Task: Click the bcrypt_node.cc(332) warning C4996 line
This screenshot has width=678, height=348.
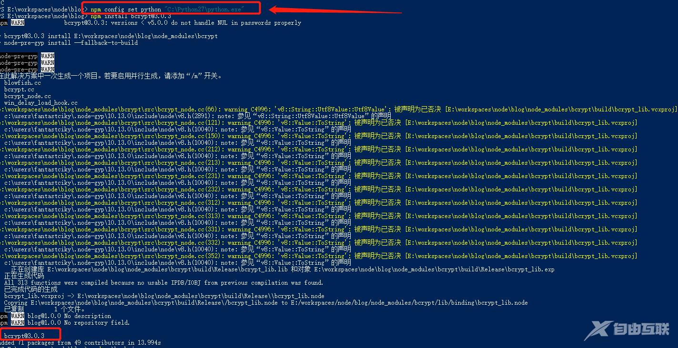Action: coord(319,243)
